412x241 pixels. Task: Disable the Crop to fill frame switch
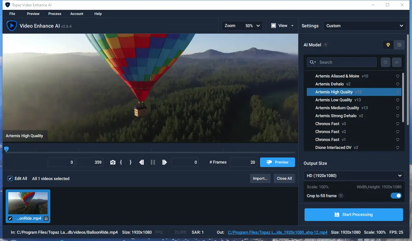pyautogui.click(x=396, y=196)
